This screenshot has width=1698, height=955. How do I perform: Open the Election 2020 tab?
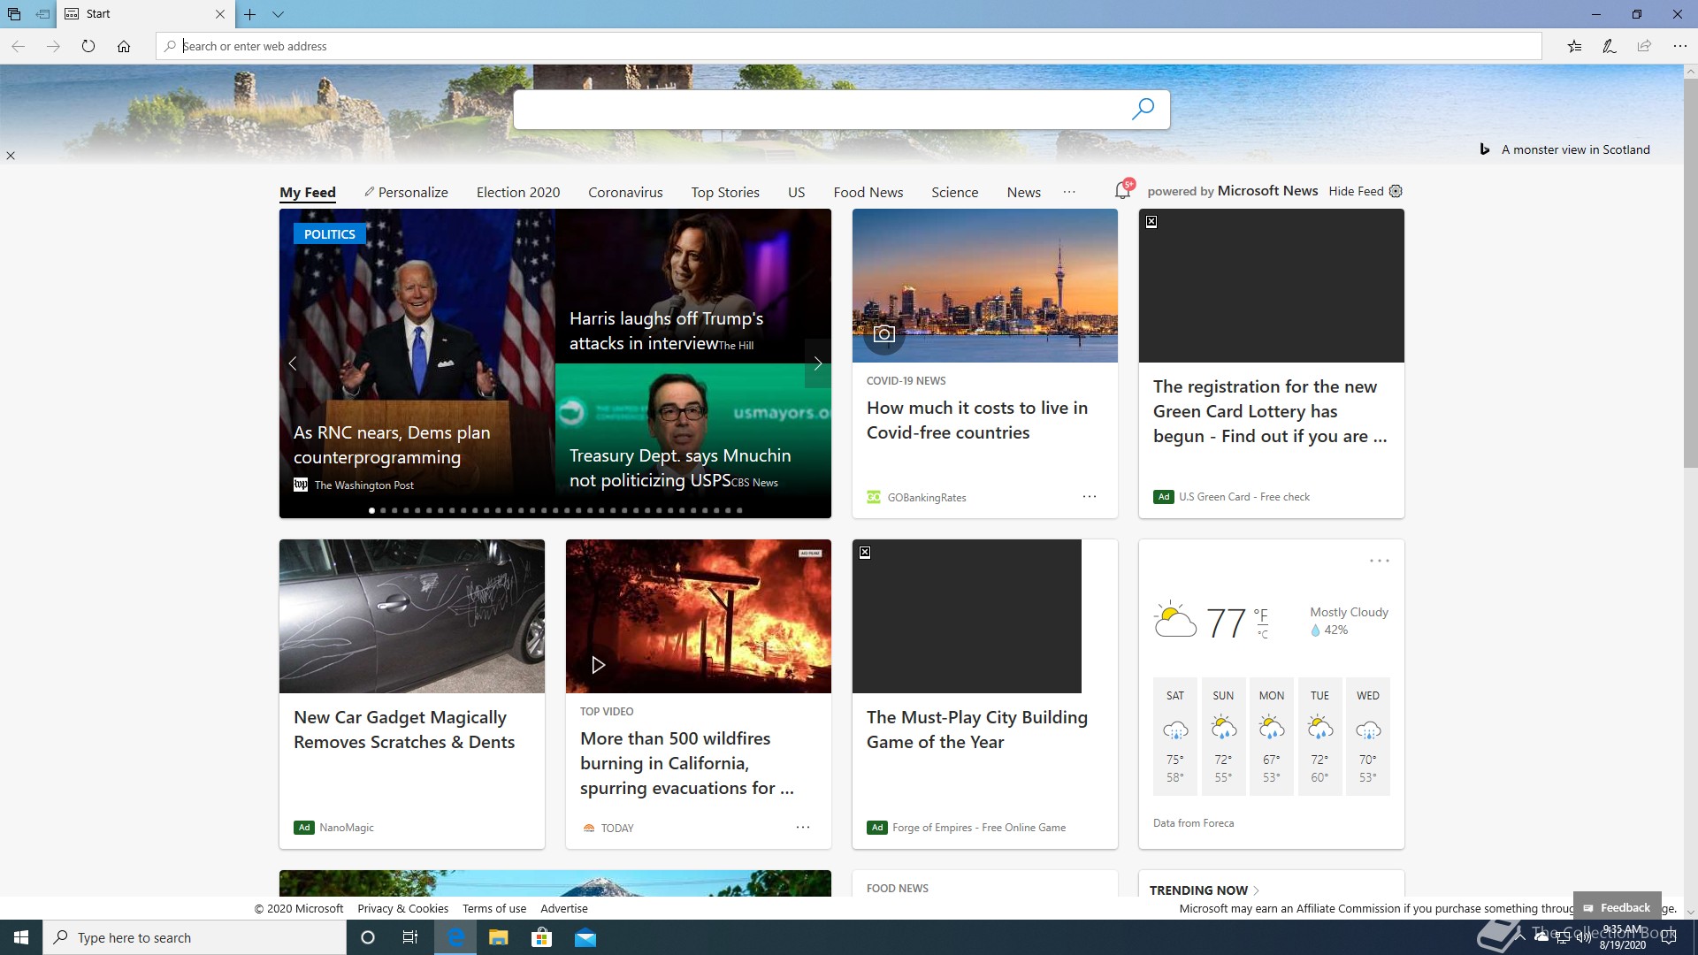tap(518, 192)
